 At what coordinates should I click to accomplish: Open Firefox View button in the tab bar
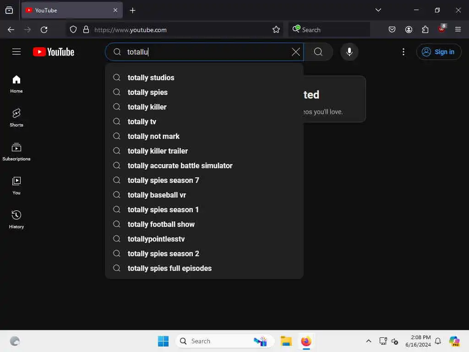9,11
